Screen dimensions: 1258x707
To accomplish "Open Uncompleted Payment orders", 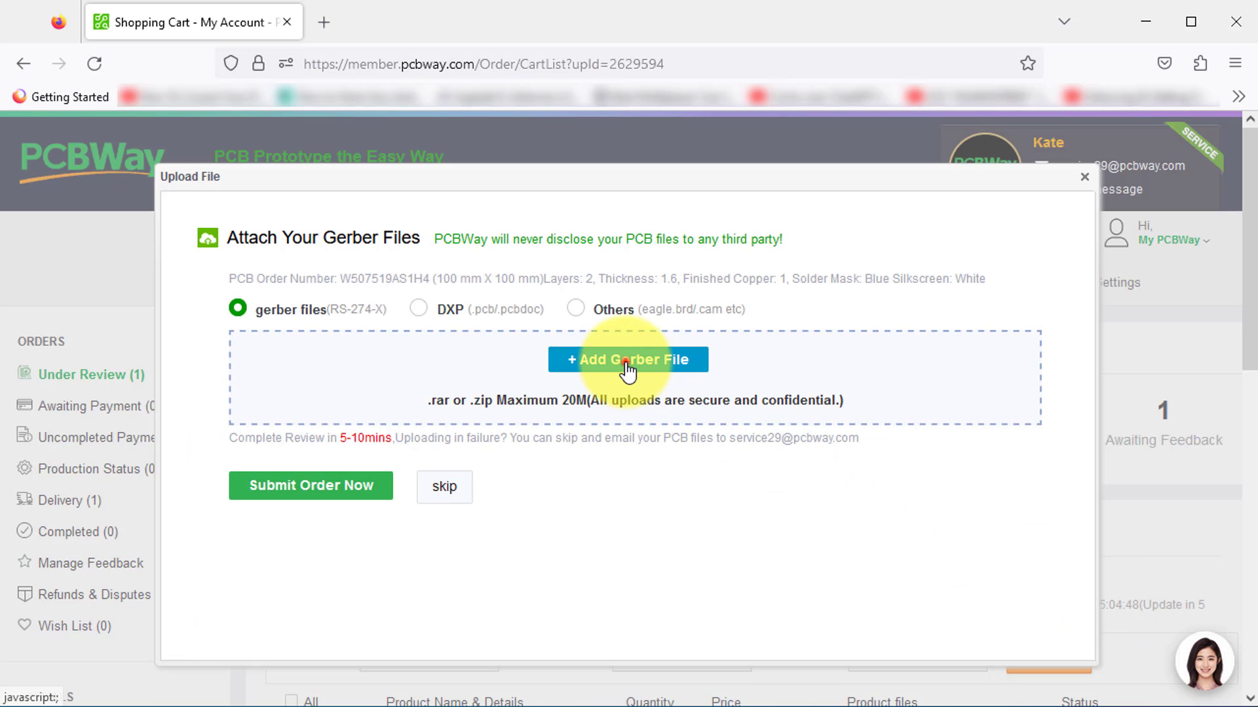I will tap(96, 437).
